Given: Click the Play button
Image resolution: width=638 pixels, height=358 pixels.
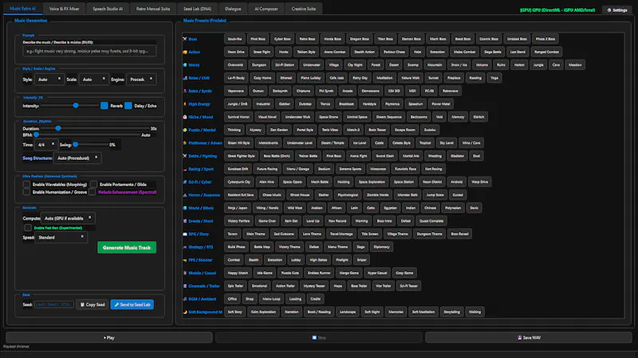Looking at the screenshot, I should tap(109, 337).
